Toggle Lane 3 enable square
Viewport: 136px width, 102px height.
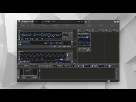click(x=106, y=30)
